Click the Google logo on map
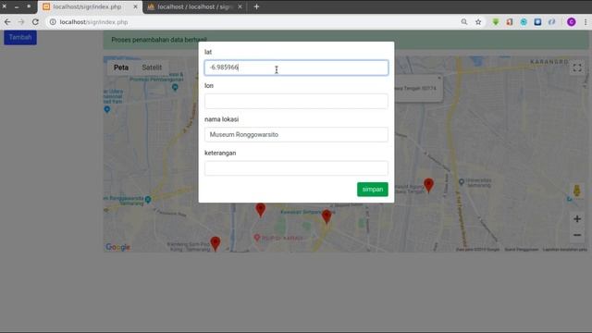Viewport: 592px width, 333px height. tap(117, 247)
